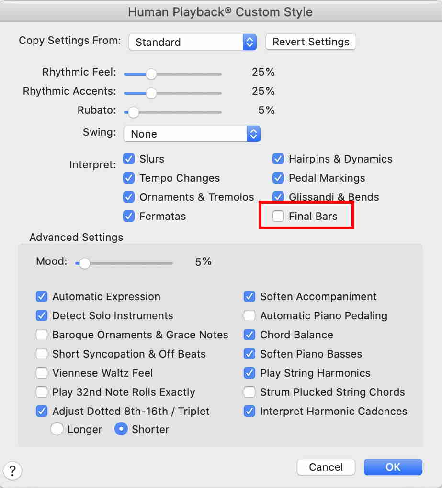Click the Mood slider handle
This screenshot has height=488, width=442.
(x=84, y=263)
